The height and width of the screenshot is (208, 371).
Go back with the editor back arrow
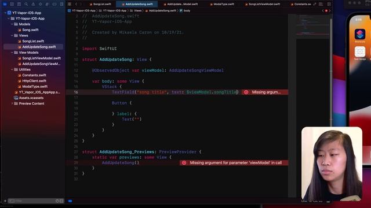(x=76, y=4)
